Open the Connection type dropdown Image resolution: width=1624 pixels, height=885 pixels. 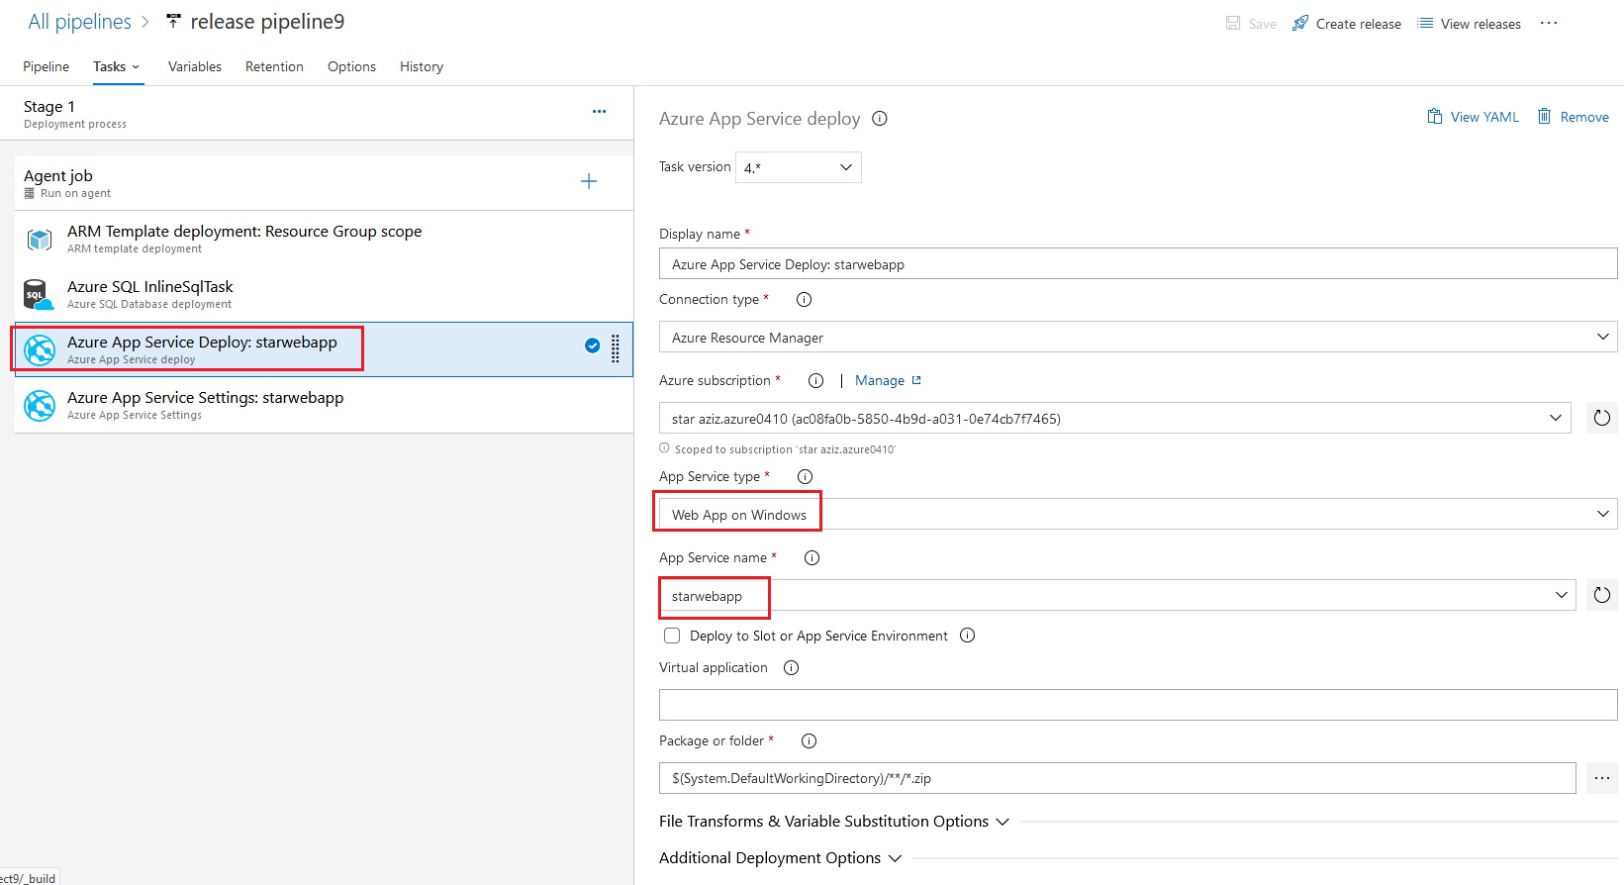click(1138, 337)
